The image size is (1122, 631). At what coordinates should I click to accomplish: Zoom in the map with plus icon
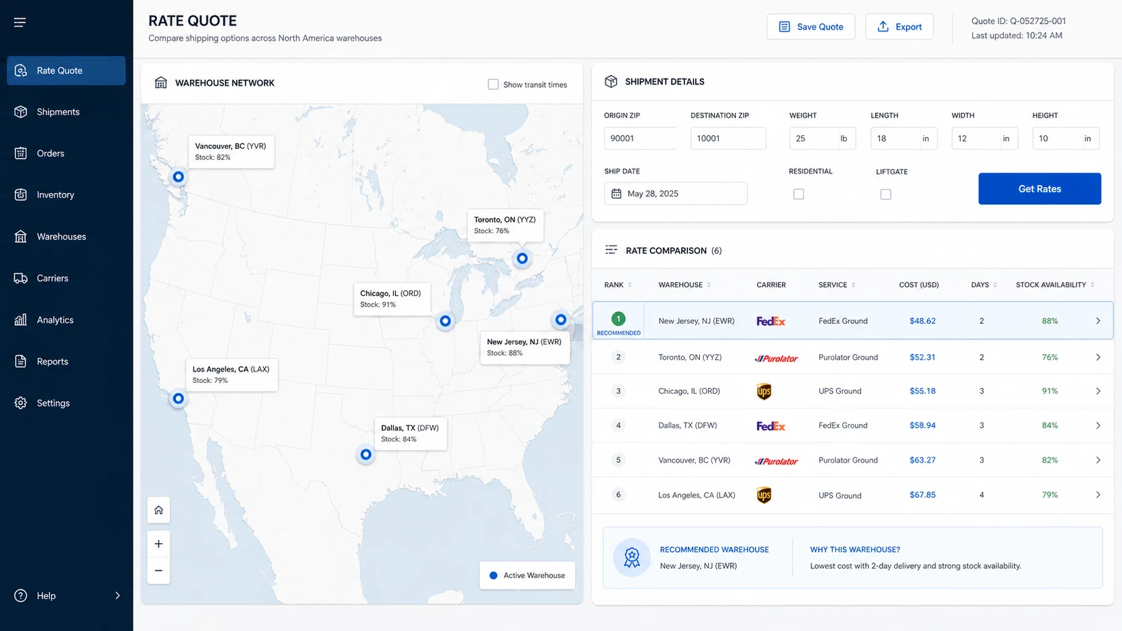(x=158, y=544)
